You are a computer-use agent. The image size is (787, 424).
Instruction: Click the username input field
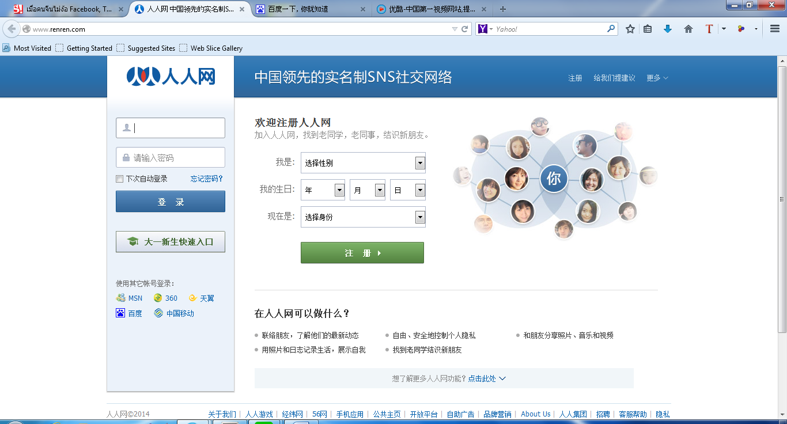[x=171, y=128]
